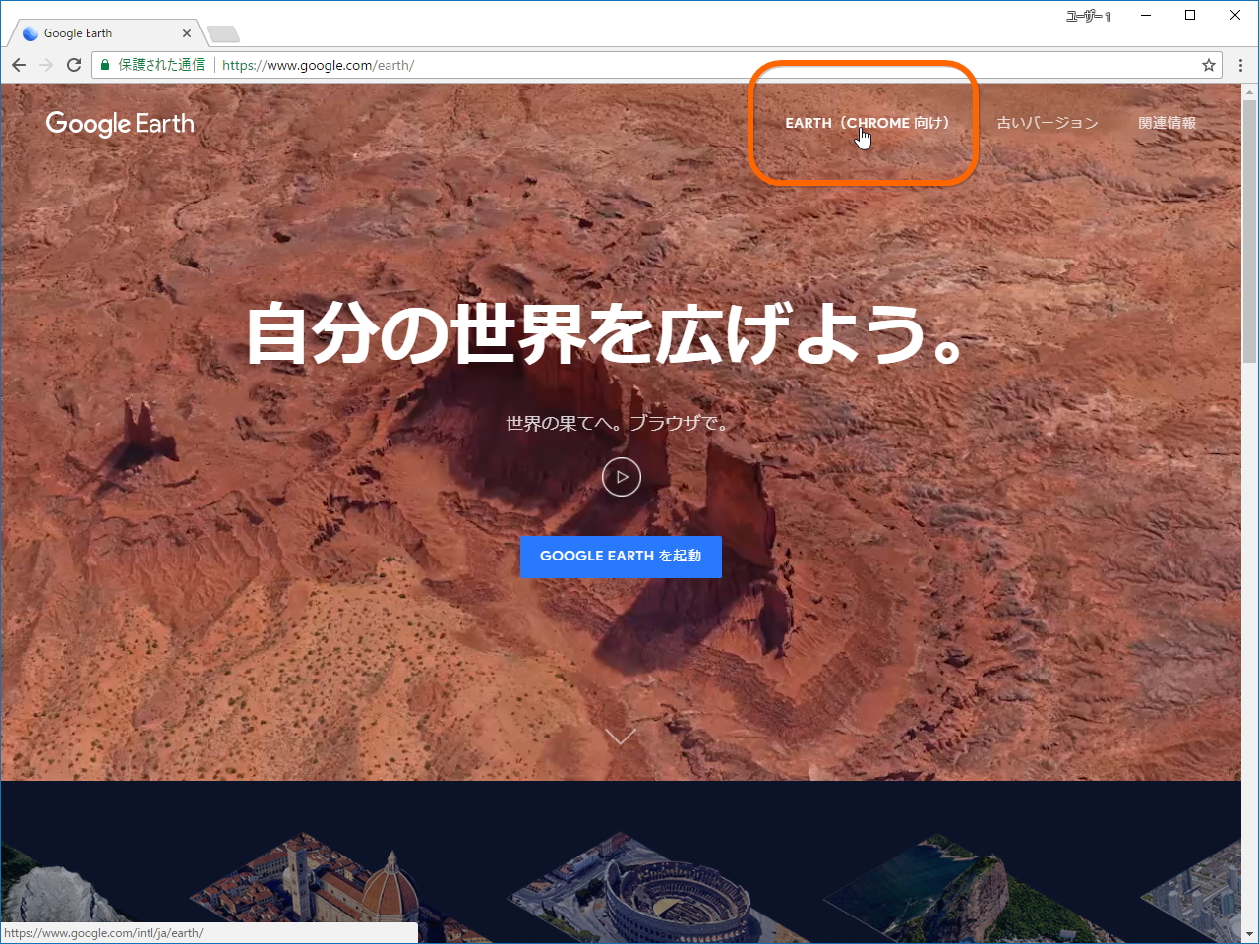Launch Google Earth via the GOOGLE EARTH を起動 button
The image size is (1259, 944).
(621, 557)
